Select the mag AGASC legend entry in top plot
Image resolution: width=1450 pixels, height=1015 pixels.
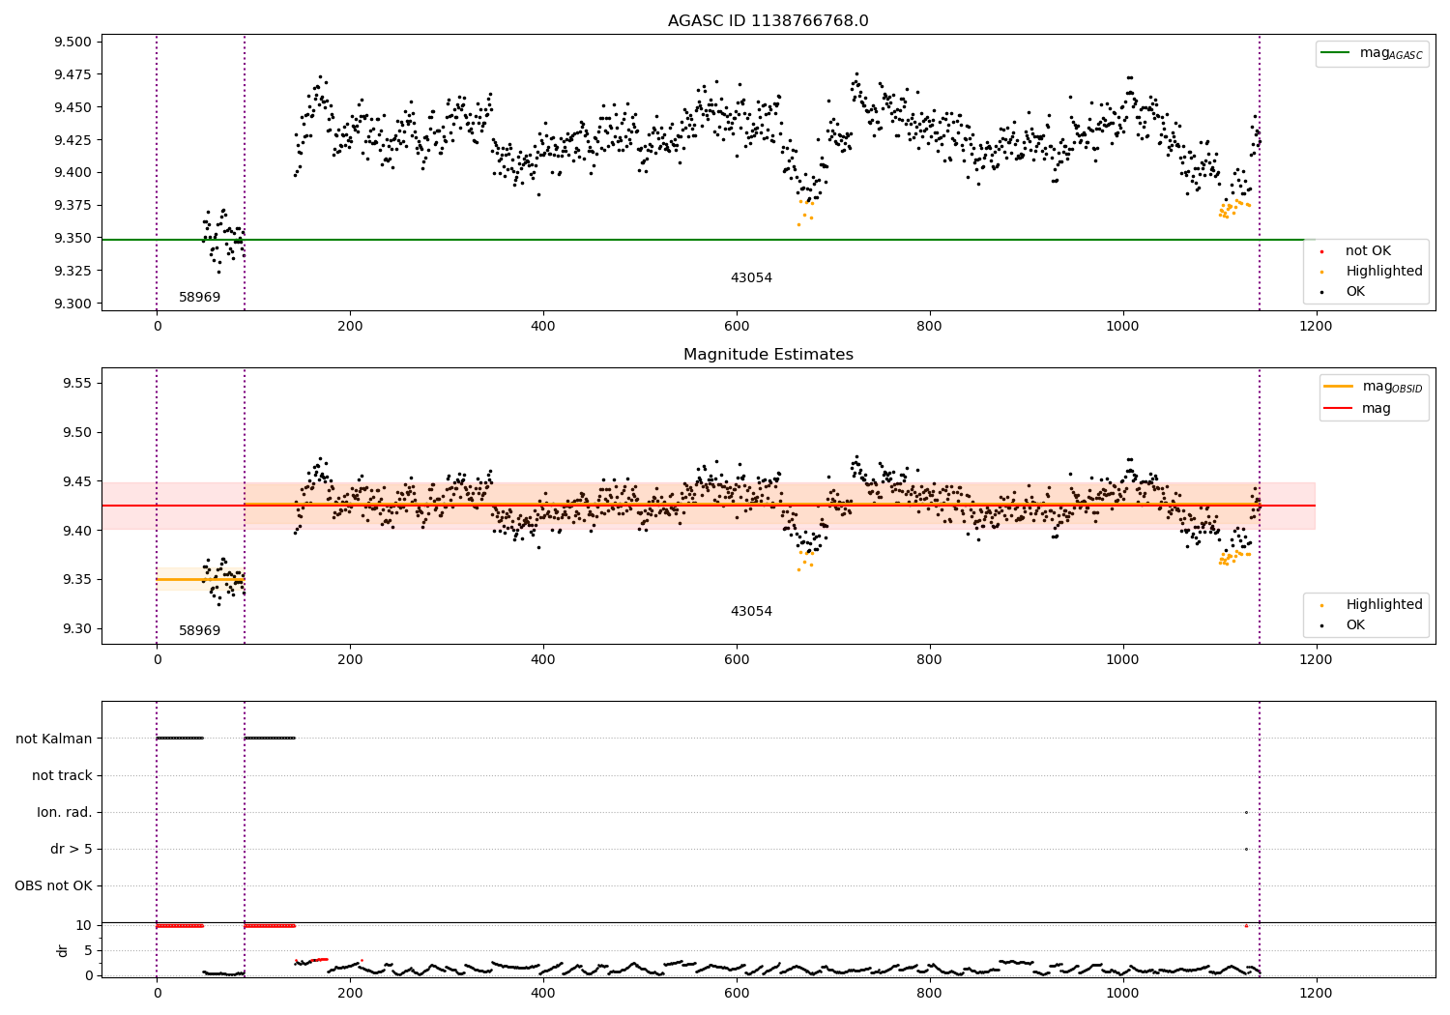pos(1372,53)
